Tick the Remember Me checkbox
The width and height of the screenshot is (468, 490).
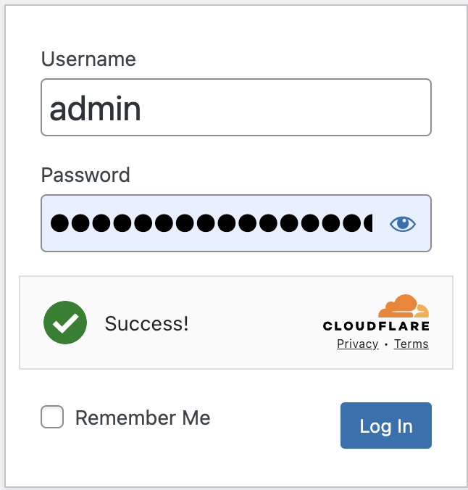52,418
